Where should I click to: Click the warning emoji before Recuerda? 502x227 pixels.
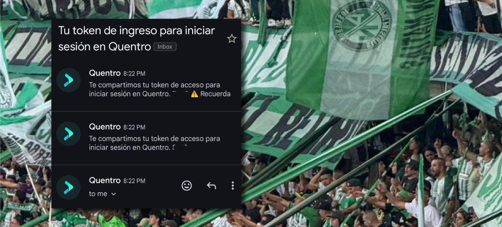click(x=194, y=94)
